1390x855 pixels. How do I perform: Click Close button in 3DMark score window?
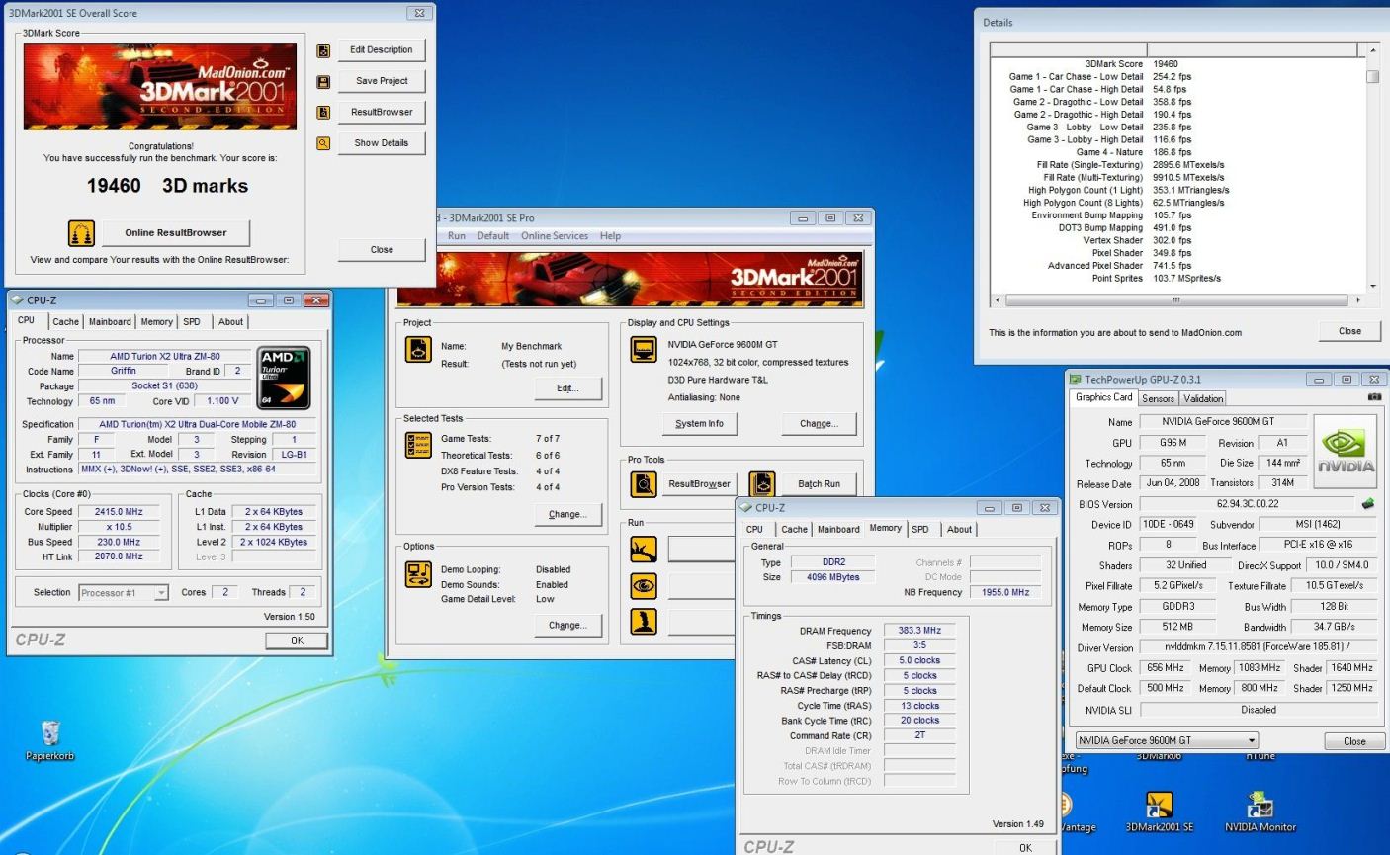point(382,250)
